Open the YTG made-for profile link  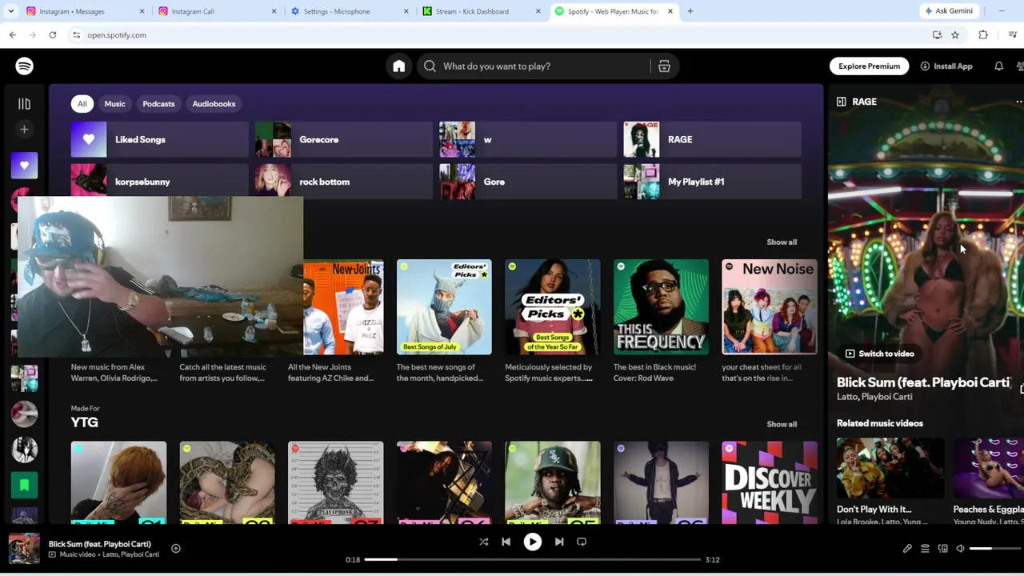pos(84,423)
